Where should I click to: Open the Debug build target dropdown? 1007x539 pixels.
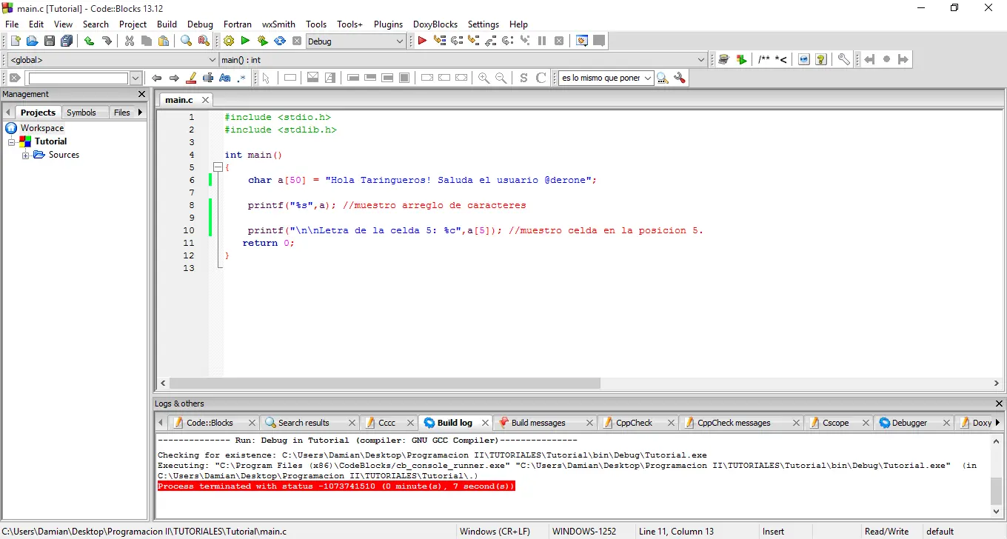click(x=400, y=41)
